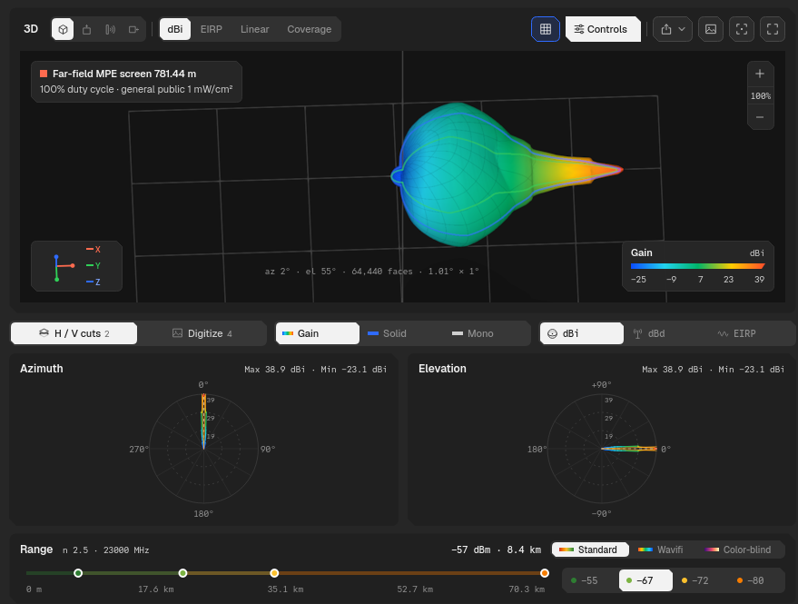Open the export share dropdown

(673, 29)
